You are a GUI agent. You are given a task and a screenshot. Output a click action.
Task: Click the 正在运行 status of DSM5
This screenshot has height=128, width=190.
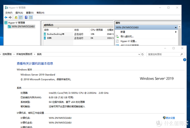click(79, 38)
